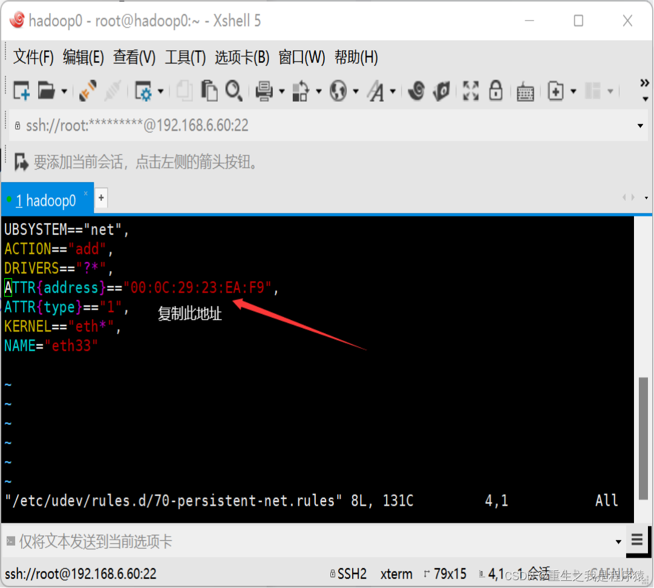The image size is (654, 588).
Task: Click the lock icon in address bar
Action: [x=18, y=125]
